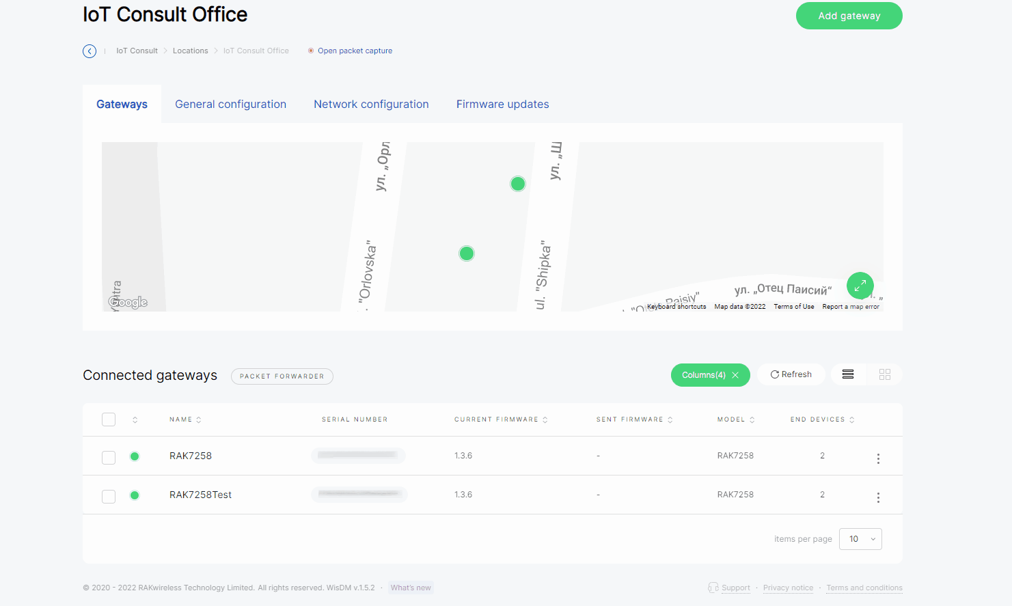Expand the map to fullscreen
Viewport: 1012px width, 606px height.
860,286
